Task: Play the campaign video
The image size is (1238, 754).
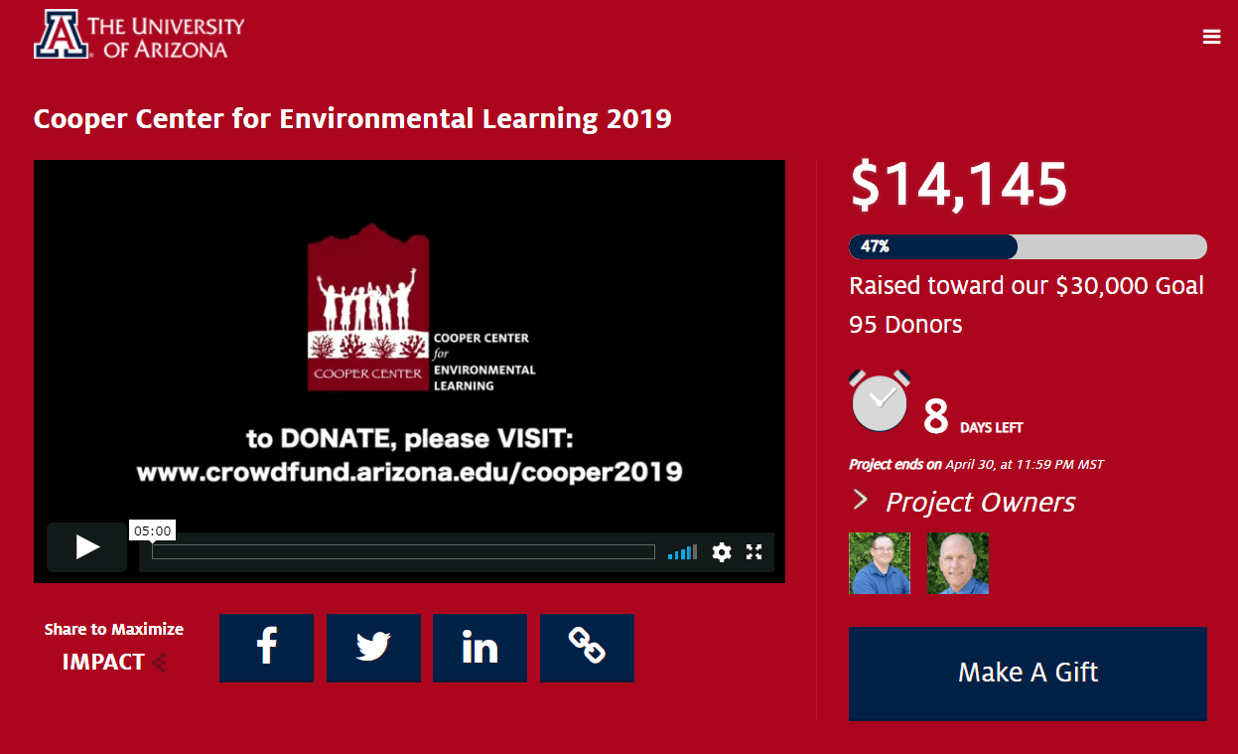Action: (87, 546)
